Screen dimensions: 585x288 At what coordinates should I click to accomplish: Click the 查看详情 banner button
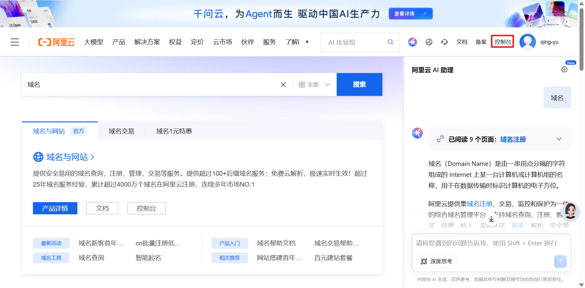(411, 14)
